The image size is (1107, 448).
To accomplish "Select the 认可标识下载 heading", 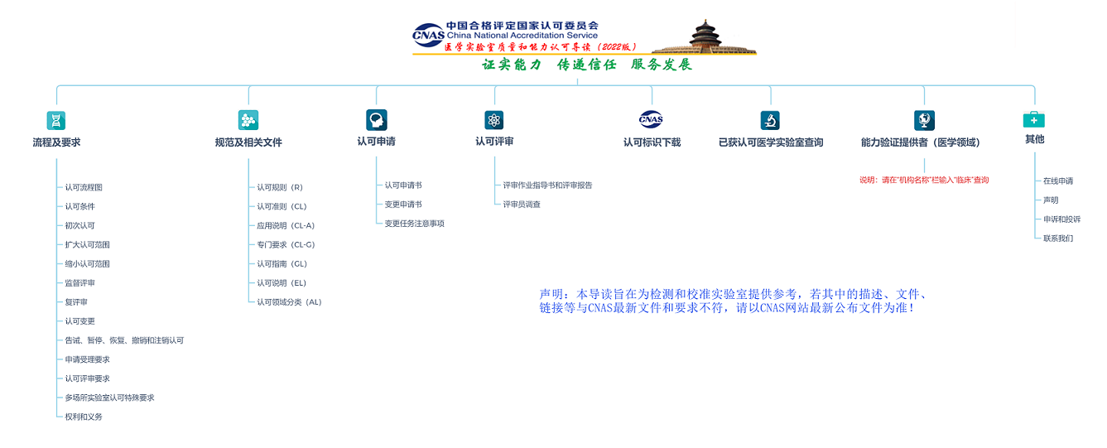I will click(652, 142).
